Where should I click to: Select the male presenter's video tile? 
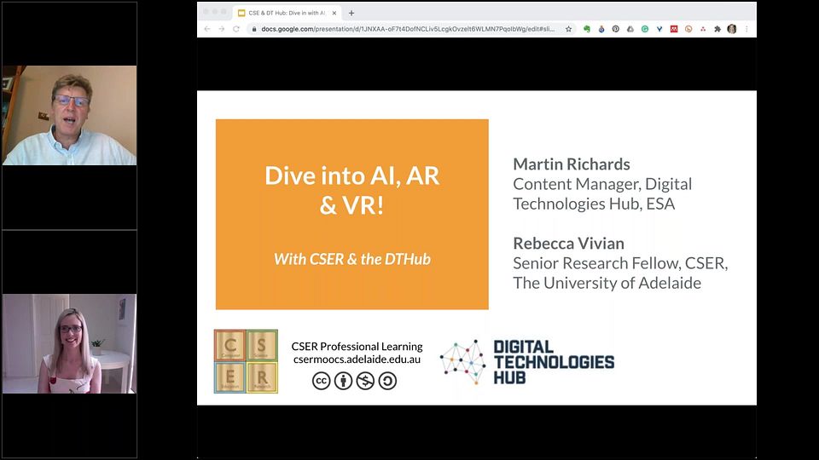(x=69, y=115)
